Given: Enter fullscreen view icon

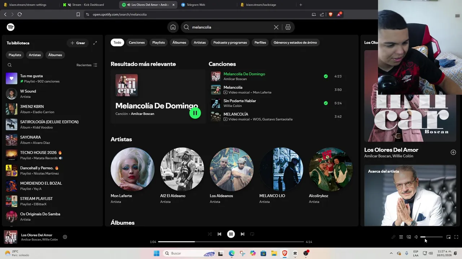Looking at the screenshot, I should pos(456,237).
